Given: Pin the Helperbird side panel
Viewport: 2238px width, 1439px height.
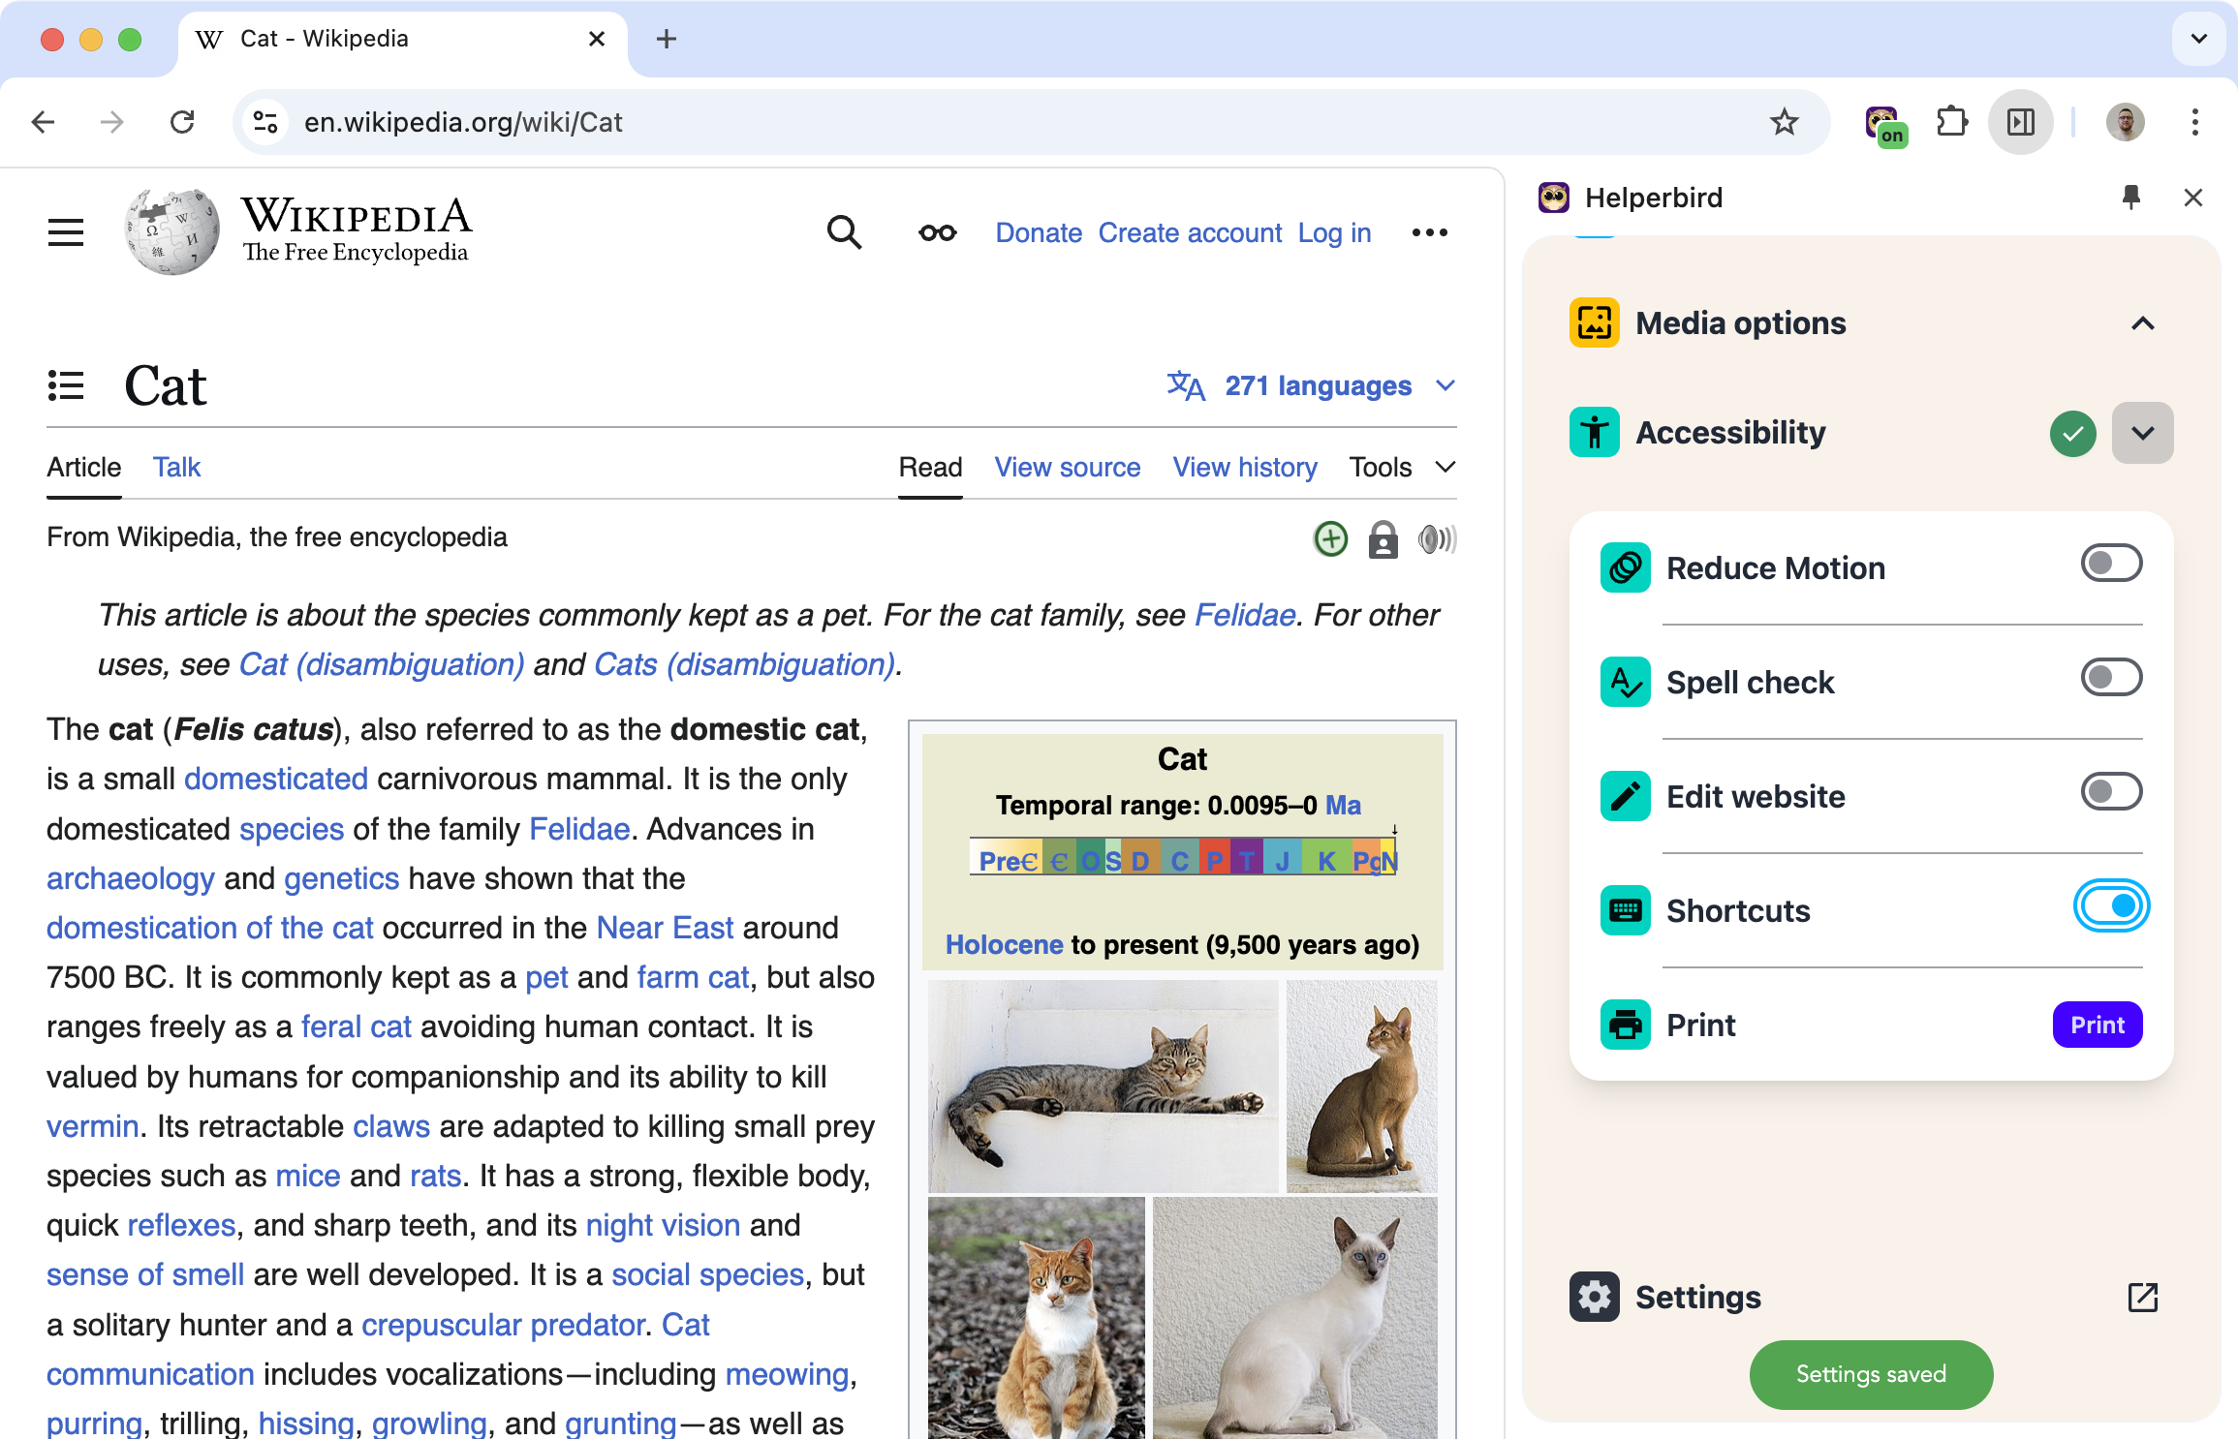Looking at the screenshot, I should click(x=2130, y=198).
